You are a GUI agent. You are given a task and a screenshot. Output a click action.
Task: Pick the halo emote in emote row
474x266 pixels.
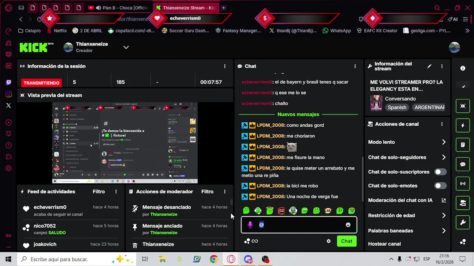270,211
